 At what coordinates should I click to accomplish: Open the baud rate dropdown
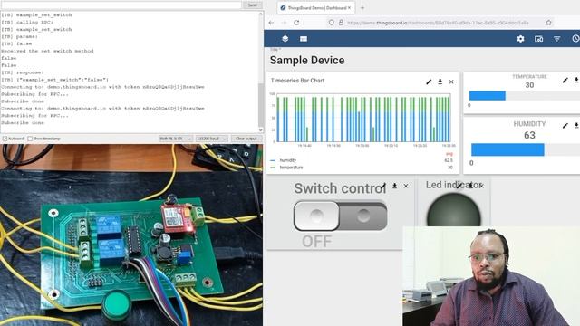[211, 139]
